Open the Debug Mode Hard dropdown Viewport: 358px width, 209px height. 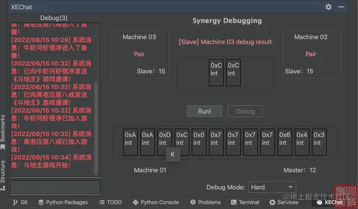point(272,187)
